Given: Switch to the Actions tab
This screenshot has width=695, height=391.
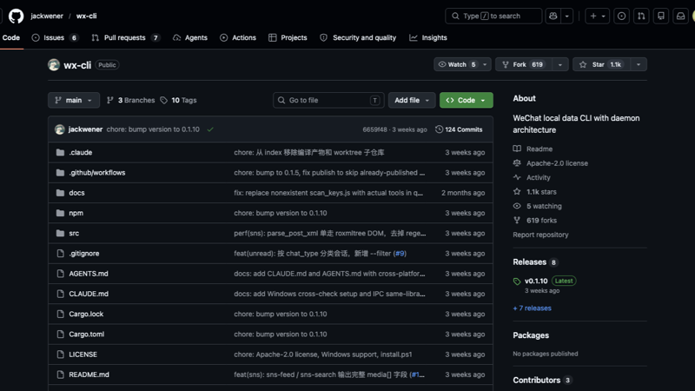Looking at the screenshot, I should pos(238,37).
